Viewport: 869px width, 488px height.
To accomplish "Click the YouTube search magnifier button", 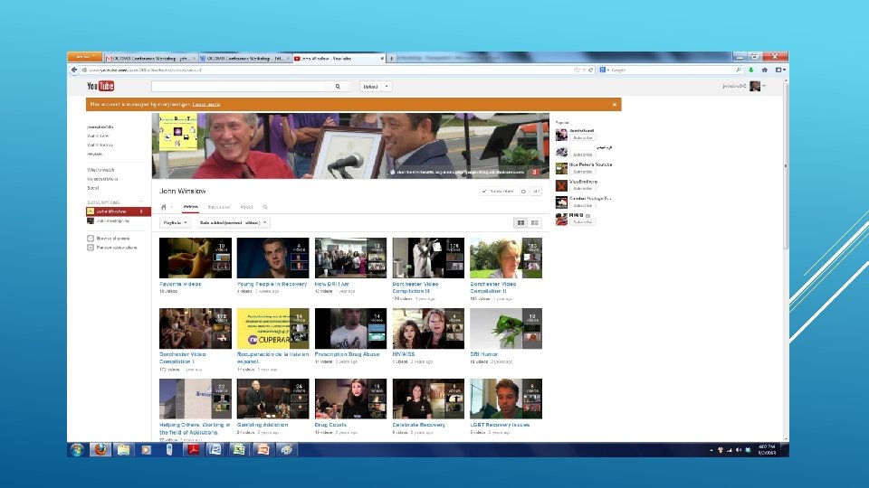I will [x=338, y=87].
